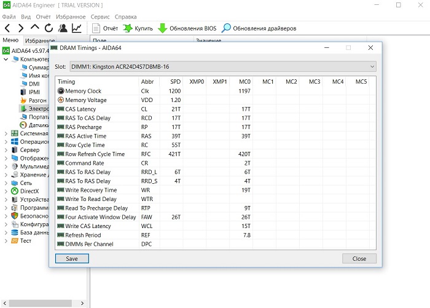The height and width of the screenshot is (308, 430).
Task: Click the Command Rate row memory icon
Action: pos(61,163)
